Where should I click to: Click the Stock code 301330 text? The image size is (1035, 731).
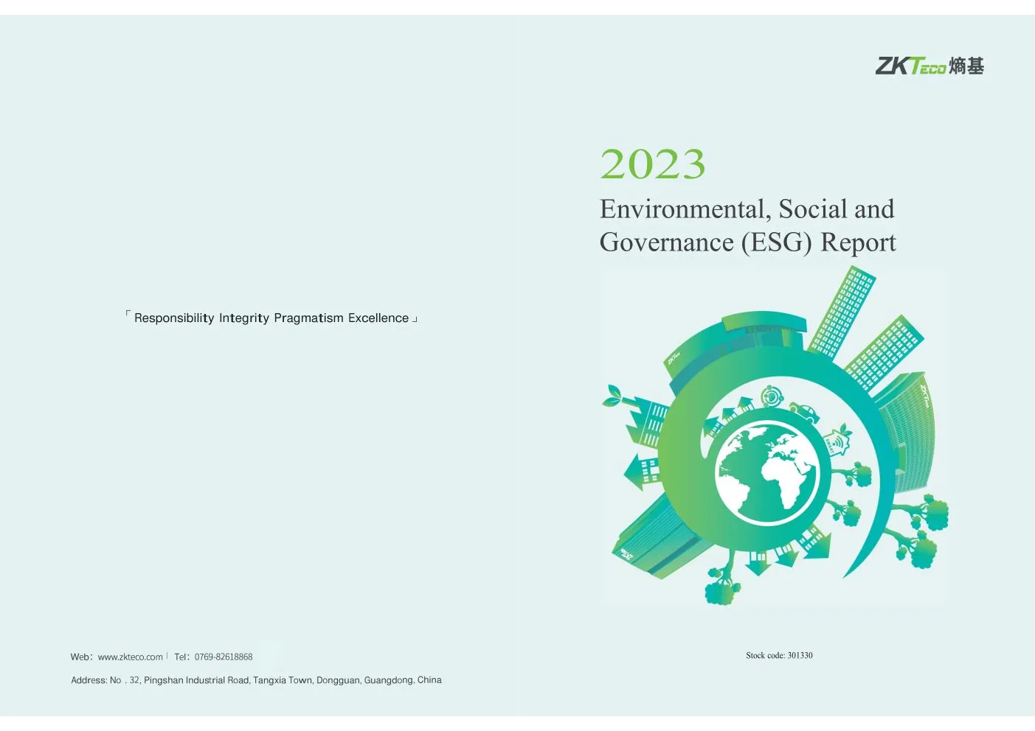(x=779, y=655)
